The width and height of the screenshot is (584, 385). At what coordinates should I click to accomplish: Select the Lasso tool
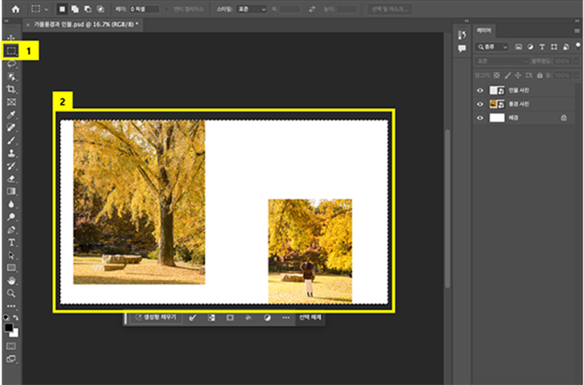click(12, 65)
